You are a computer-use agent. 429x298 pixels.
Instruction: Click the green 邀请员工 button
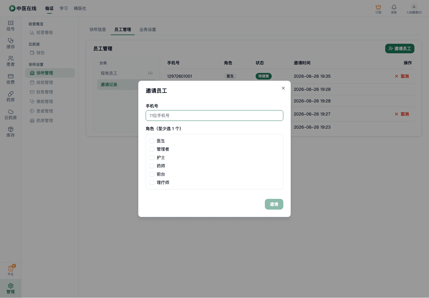400,49
